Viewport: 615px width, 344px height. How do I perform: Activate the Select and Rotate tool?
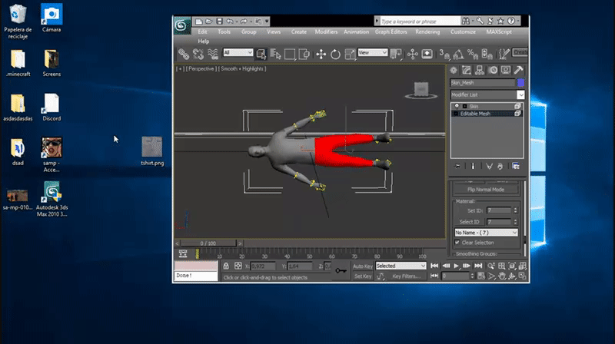[336, 54]
